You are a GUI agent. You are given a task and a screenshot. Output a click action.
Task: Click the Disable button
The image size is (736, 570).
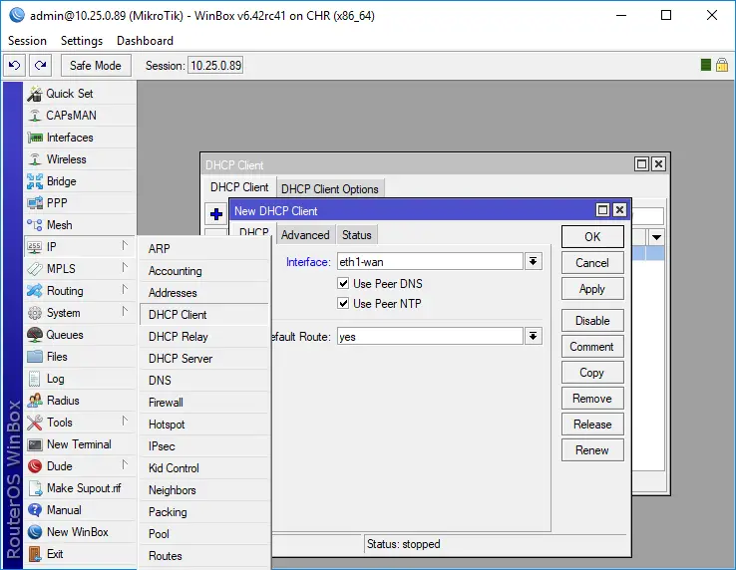click(x=592, y=321)
